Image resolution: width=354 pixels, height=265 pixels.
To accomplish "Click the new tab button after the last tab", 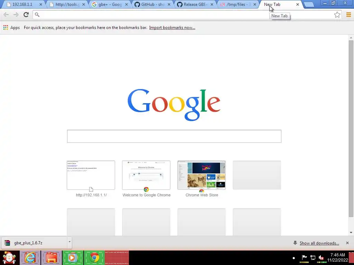I will (309, 4).
